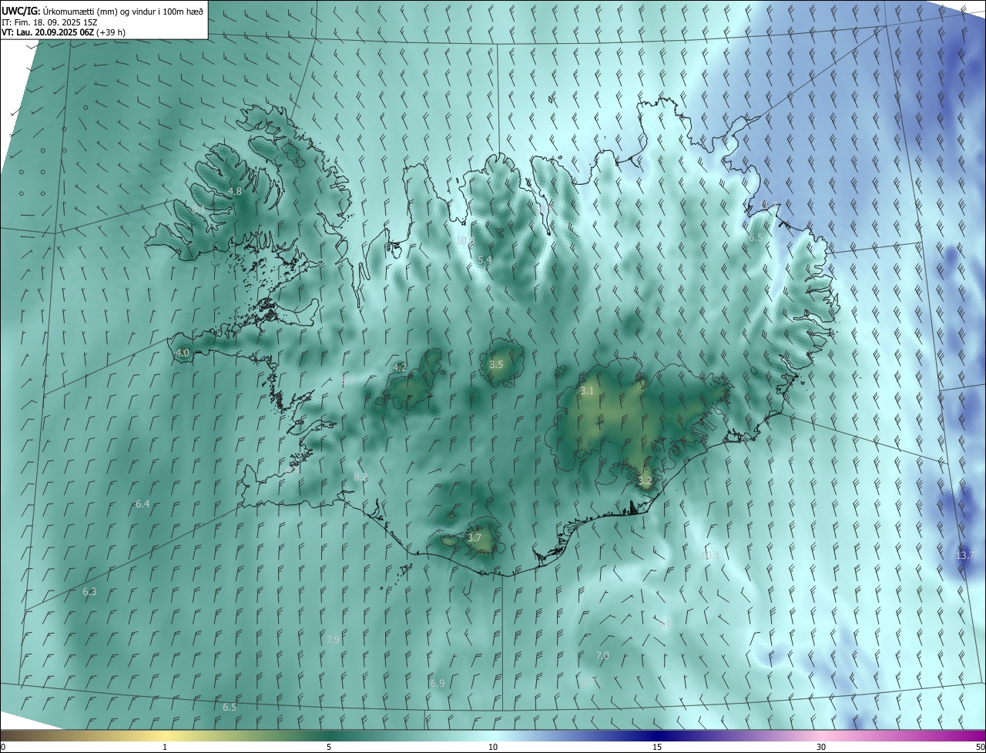
Task: Click the UWC/IG Úrkomumætti title line
Action: tap(102, 11)
